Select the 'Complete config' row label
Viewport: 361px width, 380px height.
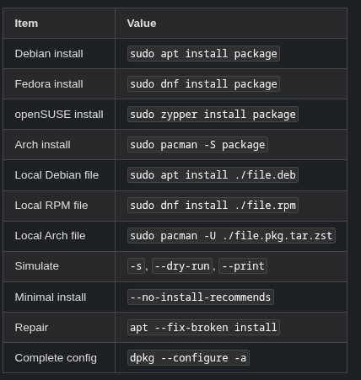[56, 358]
